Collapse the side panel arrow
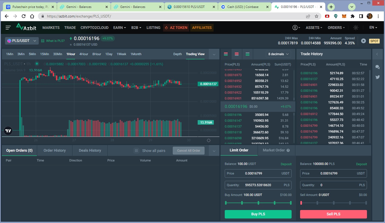This screenshot has height=223, width=385. 377,54
